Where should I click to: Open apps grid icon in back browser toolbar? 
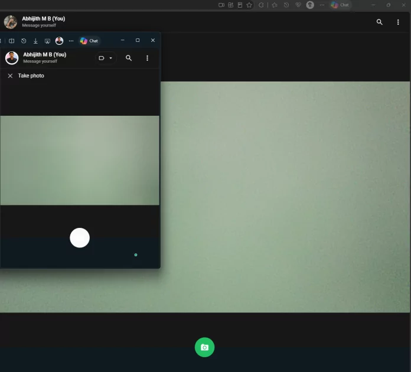(x=231, y=5)
